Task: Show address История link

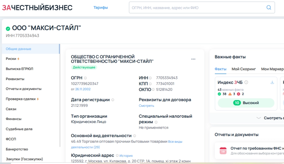Action: click(x=126, y=156)
